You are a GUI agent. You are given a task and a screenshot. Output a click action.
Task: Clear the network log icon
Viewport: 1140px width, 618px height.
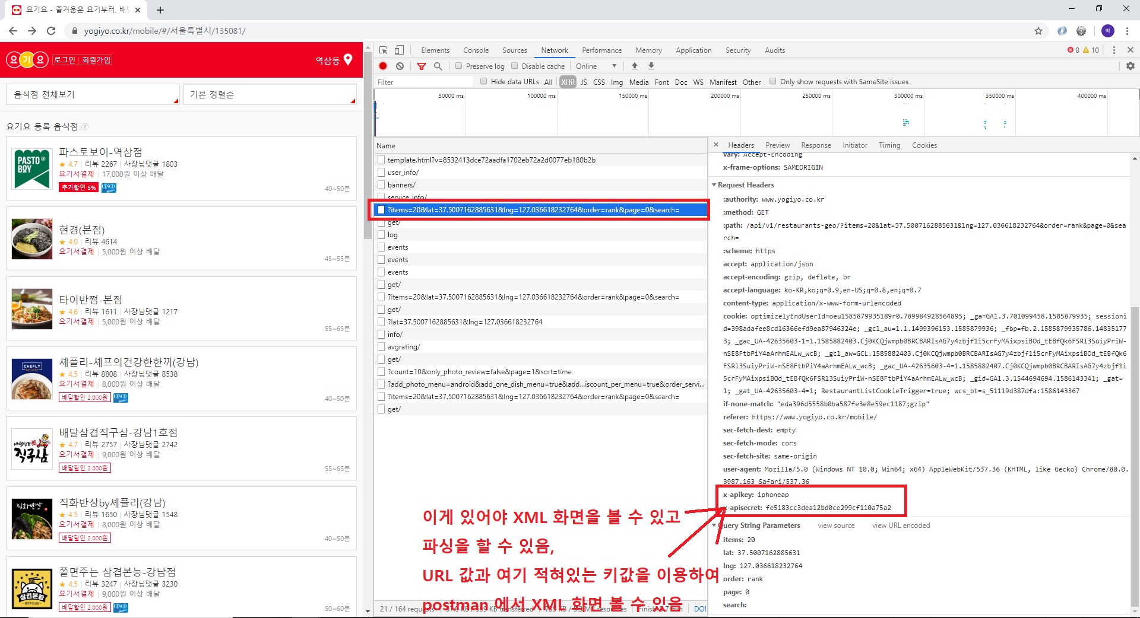400,66
